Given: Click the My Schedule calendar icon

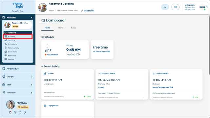Looking at the screenshot, I should (x=4, y=69).
